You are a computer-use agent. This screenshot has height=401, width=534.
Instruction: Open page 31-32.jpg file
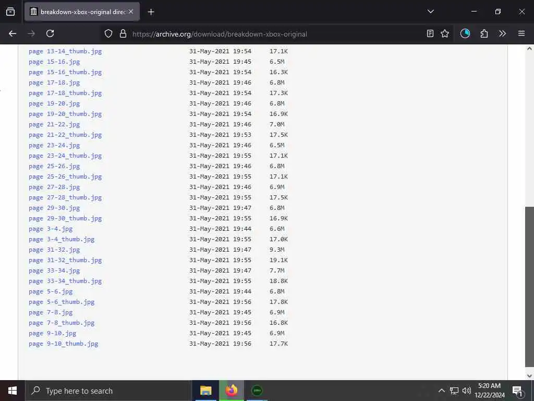tap(54, 250)
